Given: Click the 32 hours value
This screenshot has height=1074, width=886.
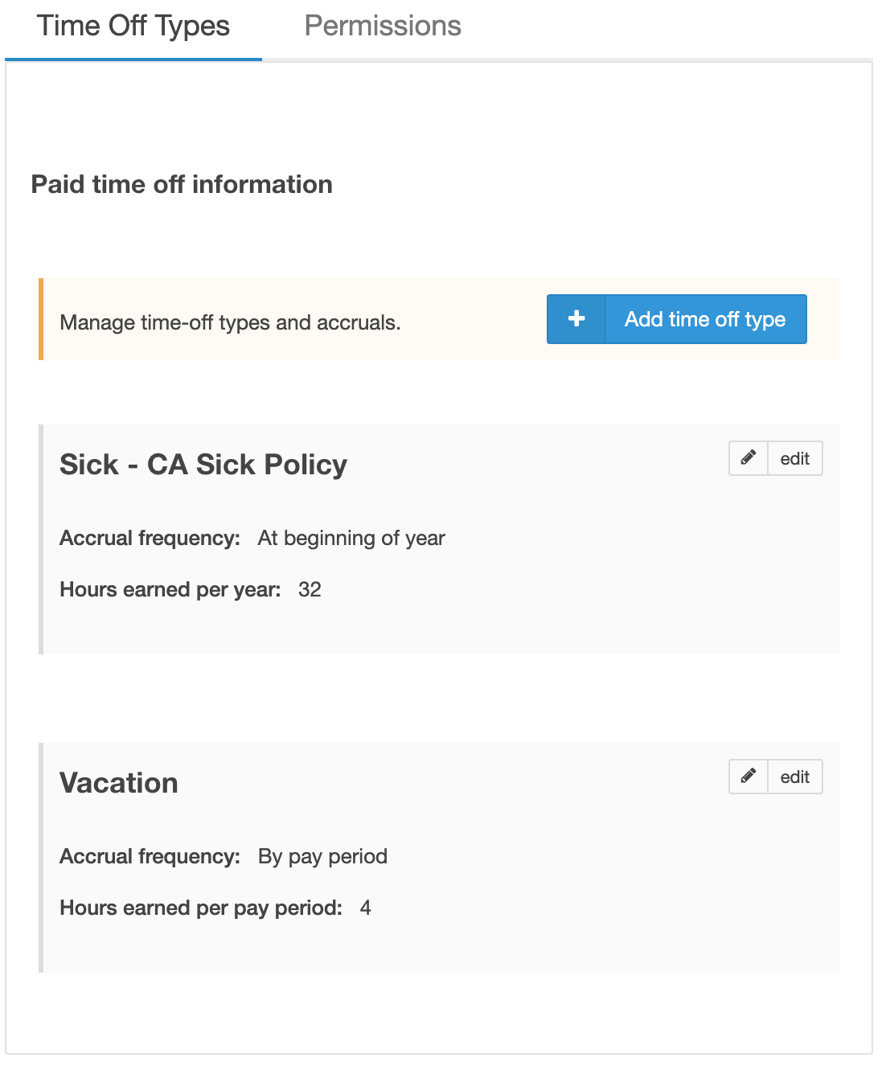Looking at the screenshot, I should tap(310, 589).
